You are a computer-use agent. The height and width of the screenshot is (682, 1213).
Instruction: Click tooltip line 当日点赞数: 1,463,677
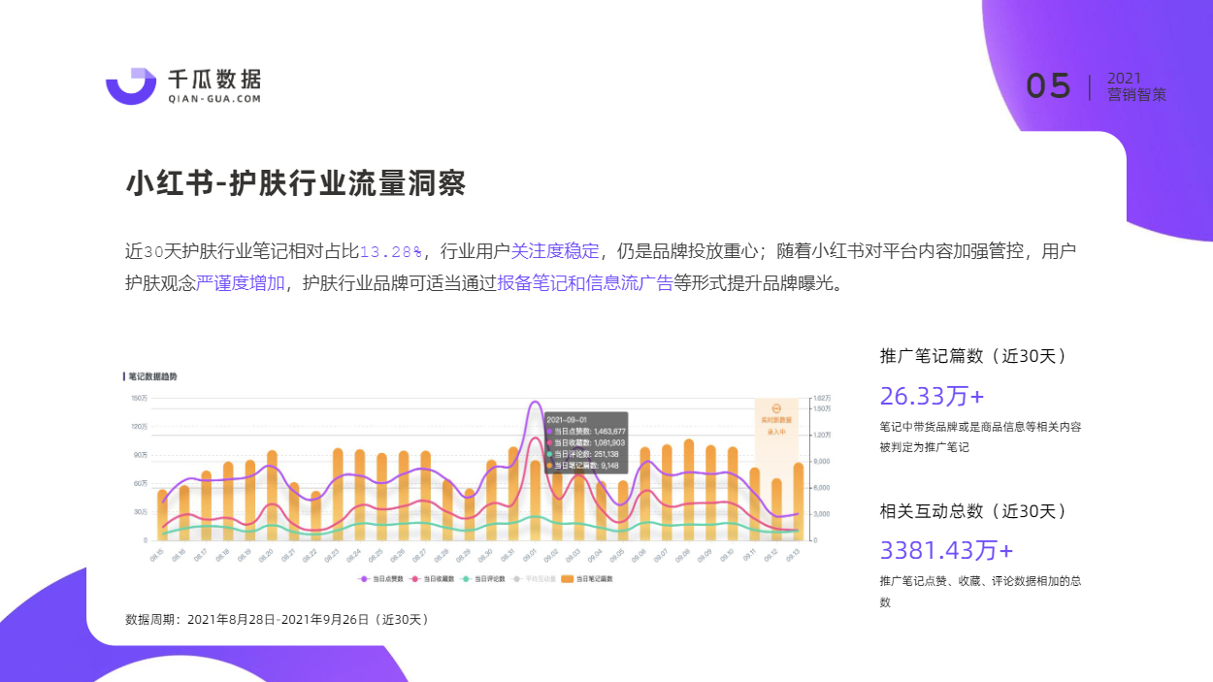click(587, 431)
